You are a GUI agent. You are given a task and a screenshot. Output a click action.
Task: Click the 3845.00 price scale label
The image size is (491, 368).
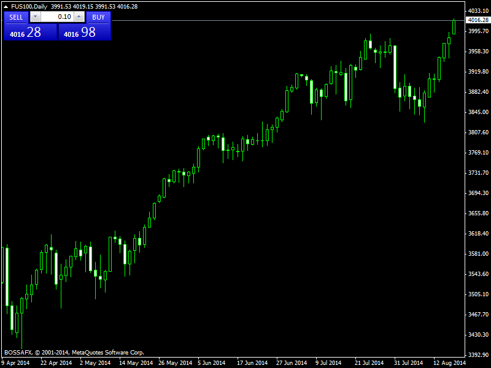(x=478, y=112)
